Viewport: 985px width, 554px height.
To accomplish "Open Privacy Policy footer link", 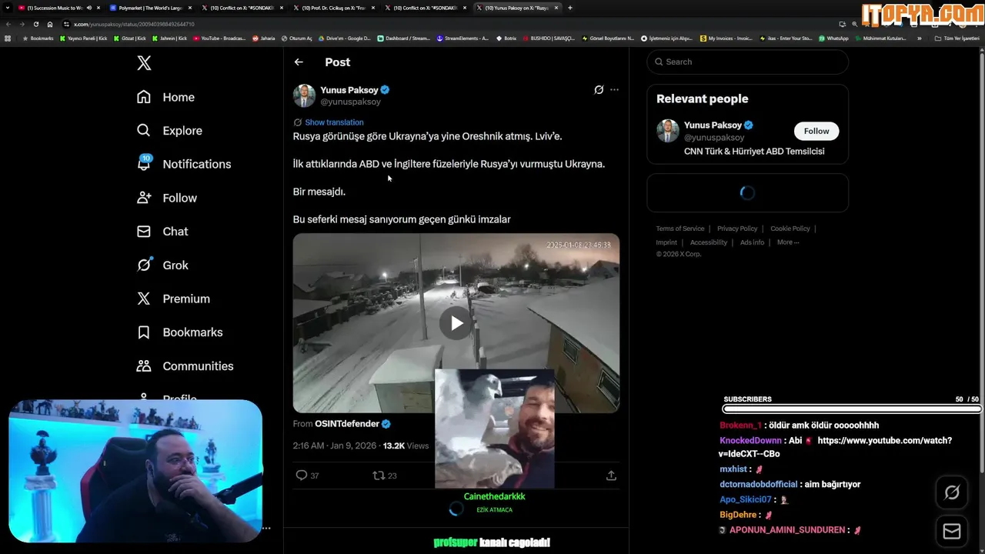I will click(737, 229).
